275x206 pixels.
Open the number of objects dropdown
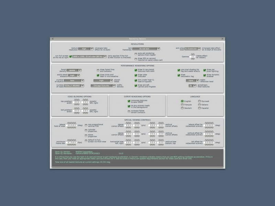point(74,81)
